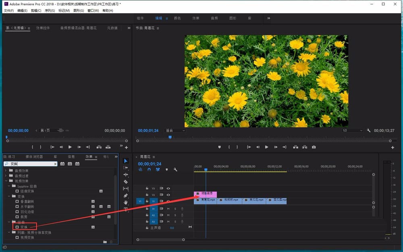The width and height of the screenshot is (403, 252).
Task: Toggle the timeline snap magnet icon
Action: point(149,170)
